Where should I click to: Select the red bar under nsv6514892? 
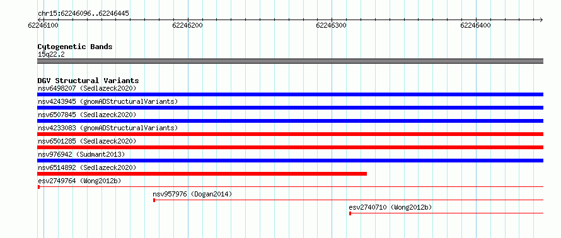[x=202, y=174]
